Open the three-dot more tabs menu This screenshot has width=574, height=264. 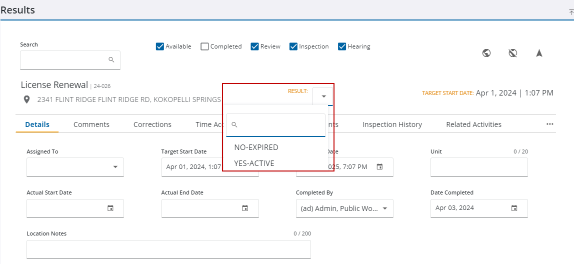point(550,124)
